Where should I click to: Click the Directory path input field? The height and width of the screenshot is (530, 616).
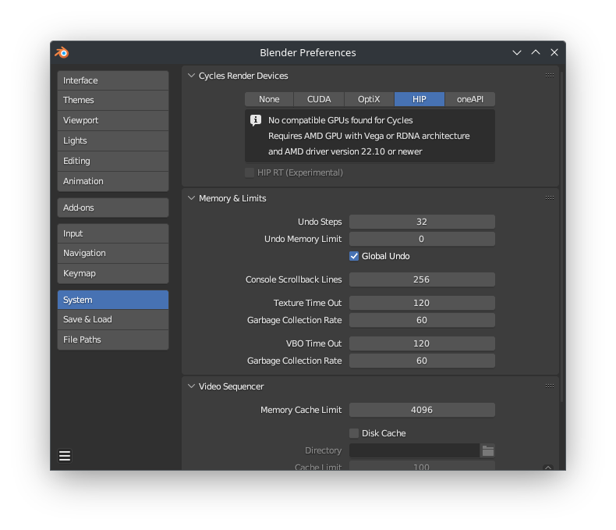tap(415, 450)
